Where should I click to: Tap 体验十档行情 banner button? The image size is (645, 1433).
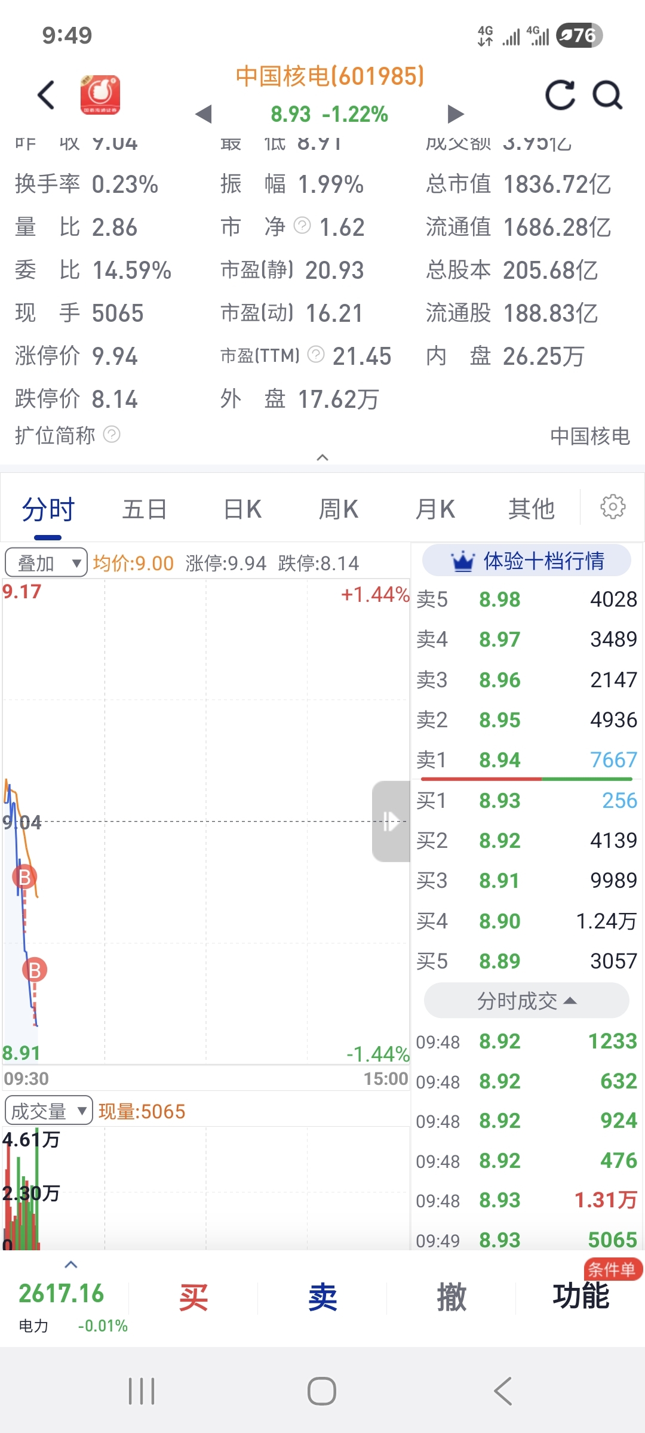click(x=526, y=561)
